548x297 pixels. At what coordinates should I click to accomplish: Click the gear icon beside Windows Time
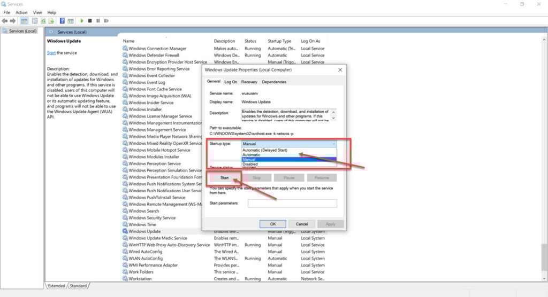[x=125, y=224]
